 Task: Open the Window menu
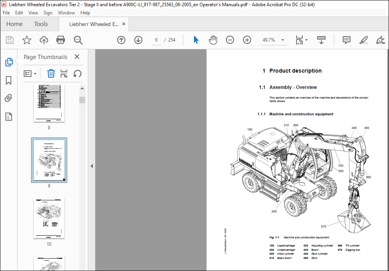66,13
